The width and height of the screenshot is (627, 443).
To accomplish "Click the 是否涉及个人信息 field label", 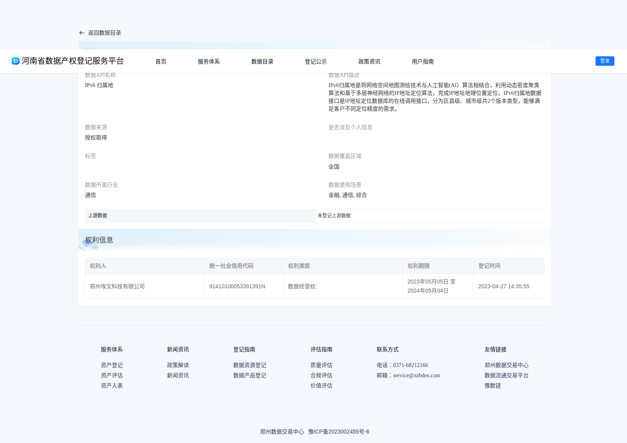I will pos(350,128).
